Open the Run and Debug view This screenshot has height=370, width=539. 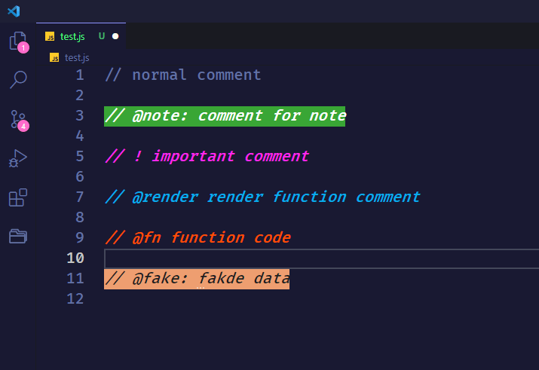tap(18, 159)
